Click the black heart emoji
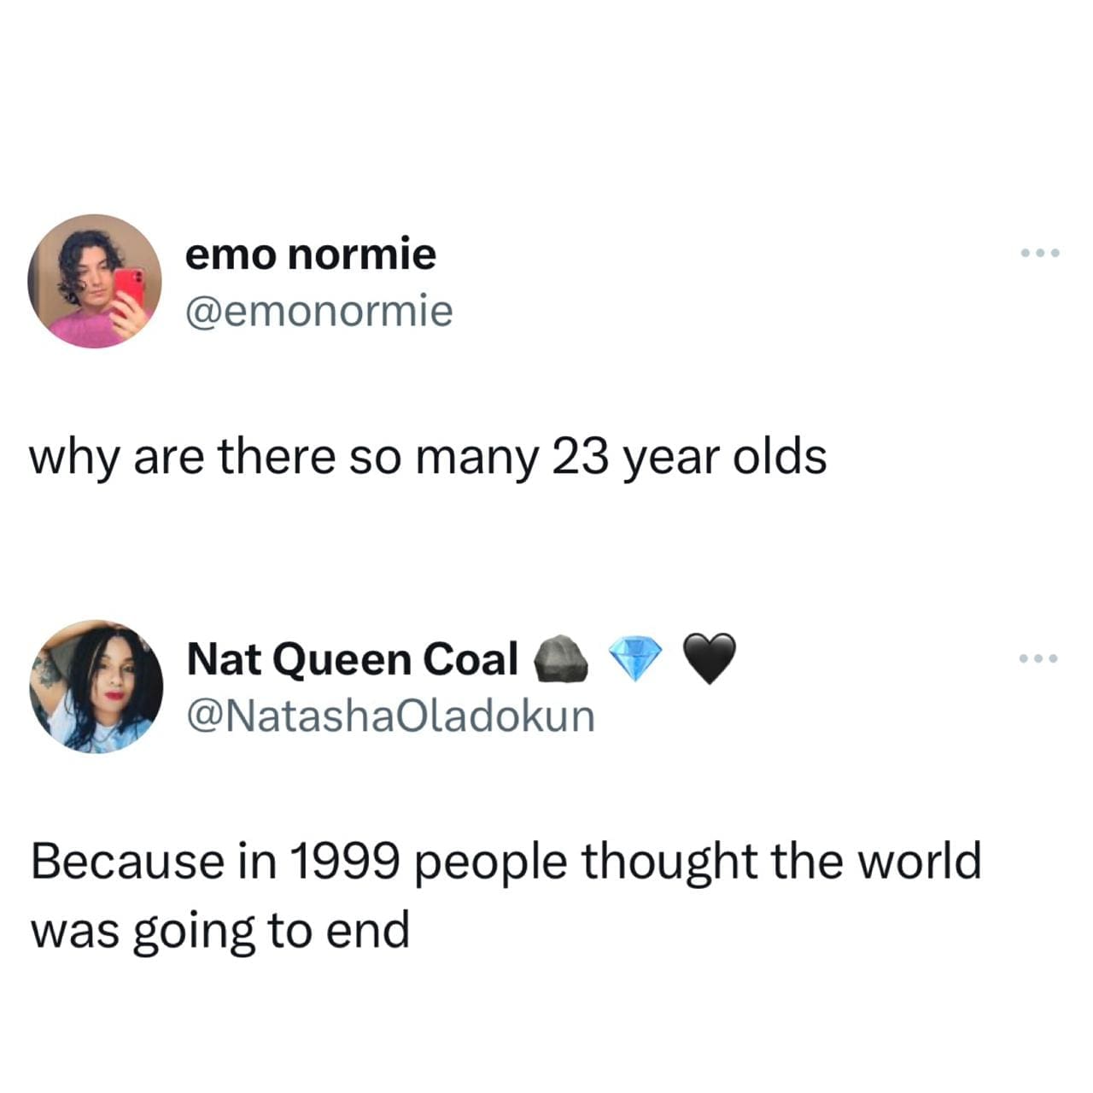The height and width of the screenshot is (1093, 1093). click(710, 659)
